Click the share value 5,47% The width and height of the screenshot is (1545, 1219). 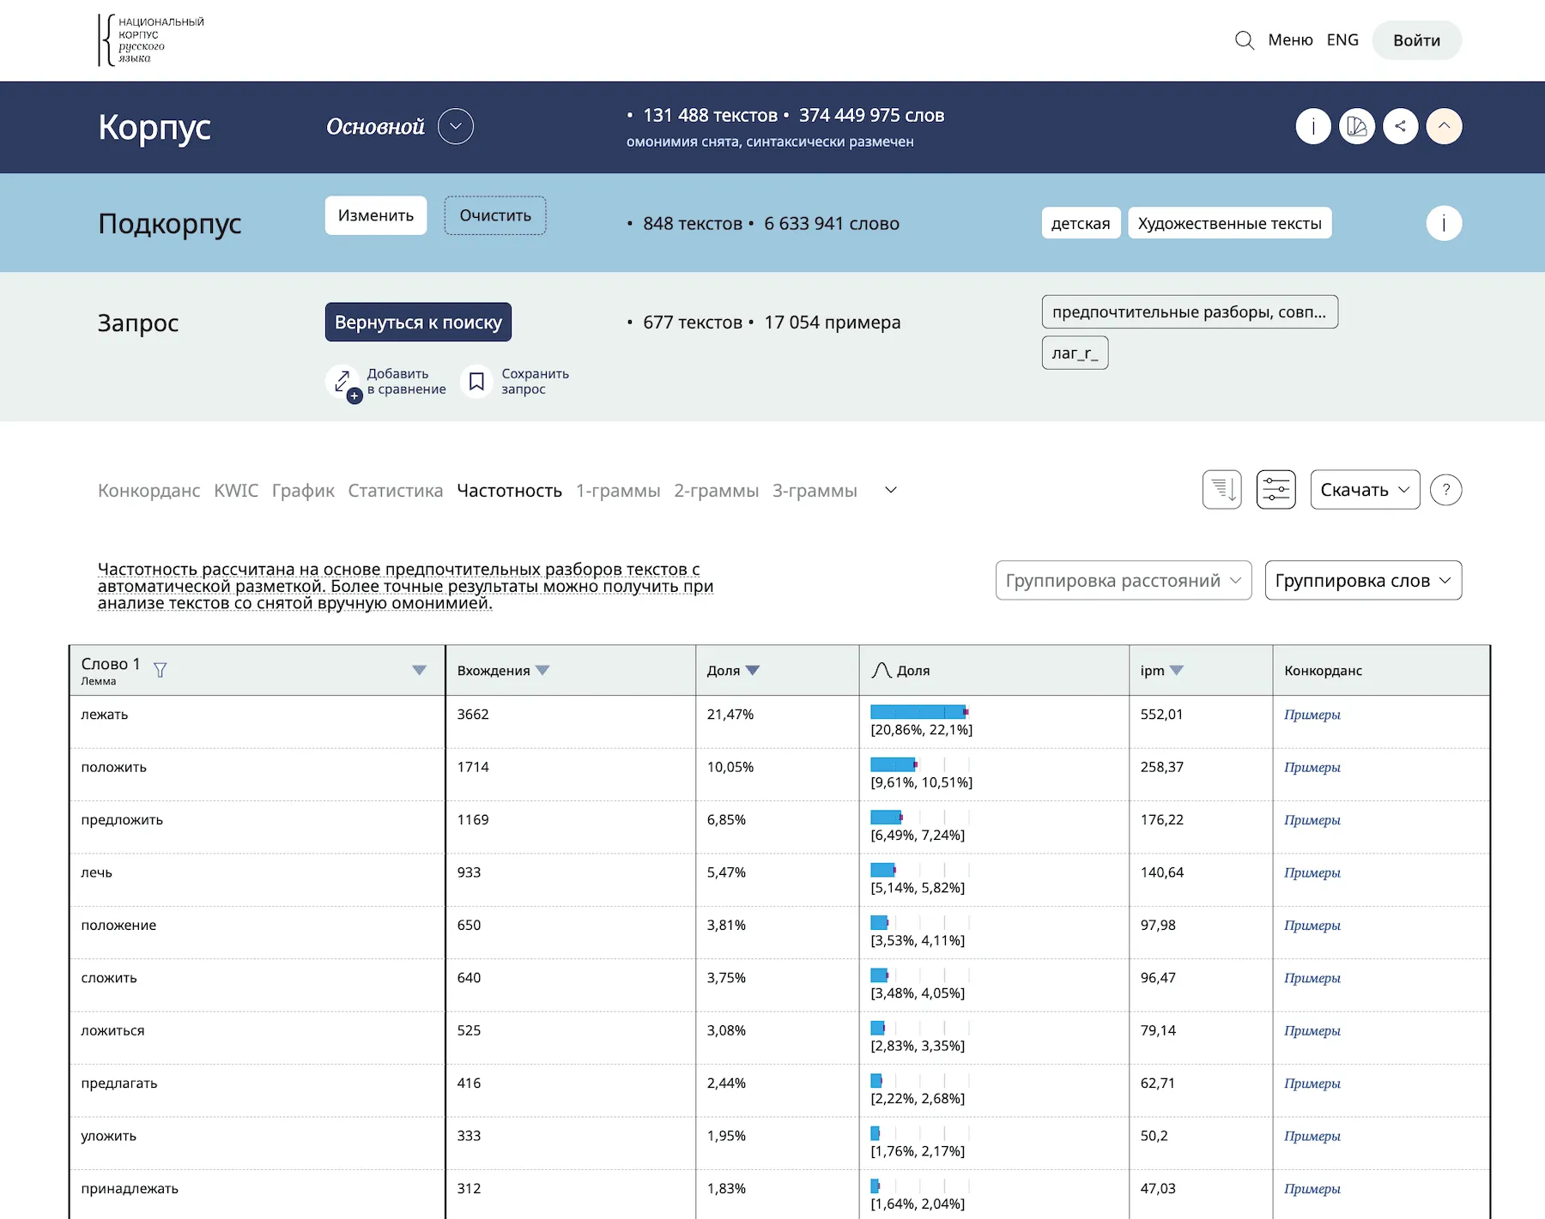[726, 872]
